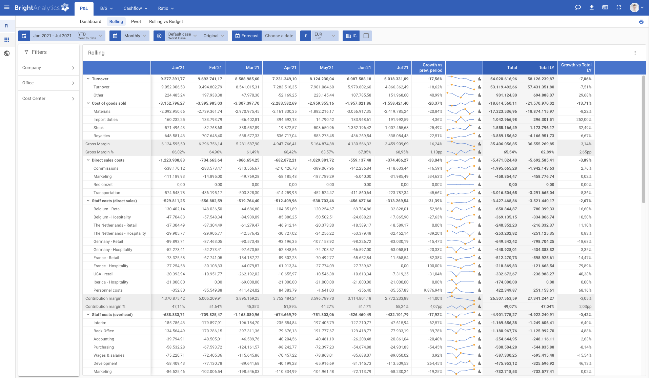Screen dimensions: 649x378
Task: Click the Forecast button
Action: 246,36
